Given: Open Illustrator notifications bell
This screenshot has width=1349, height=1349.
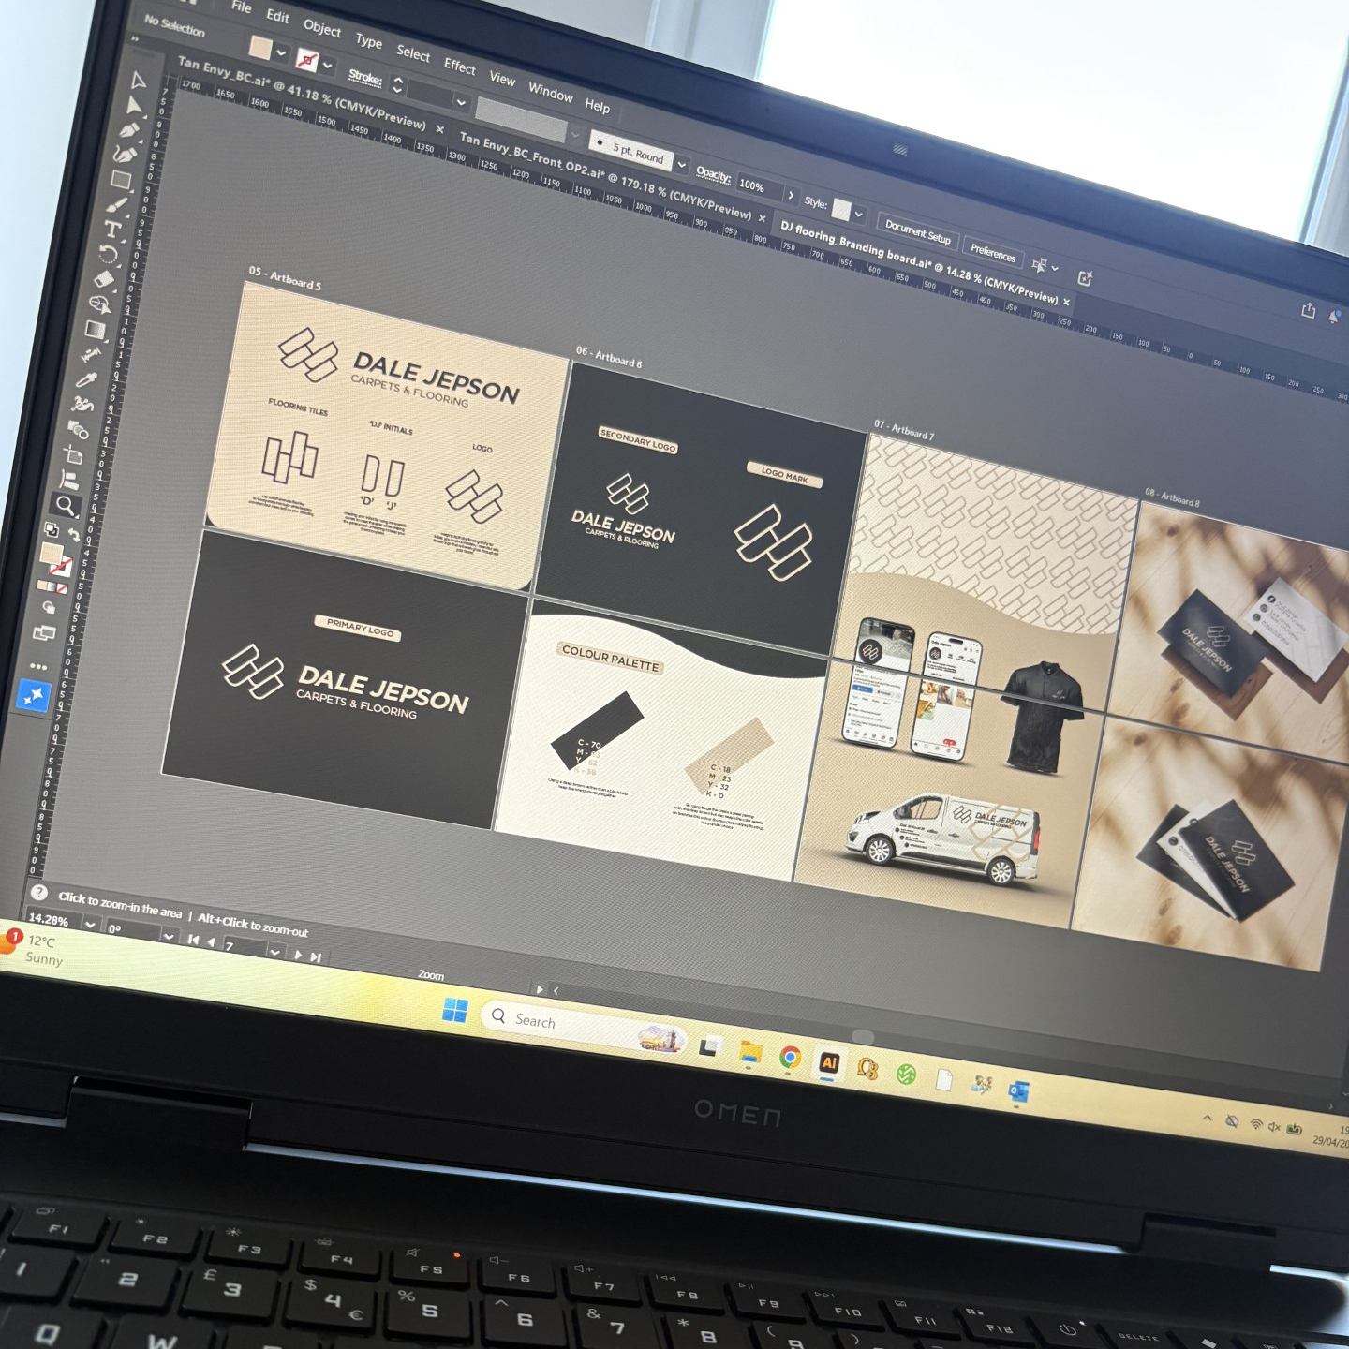Looking at the screenshot, I should pyautogui.click(x=1334, y=317).
